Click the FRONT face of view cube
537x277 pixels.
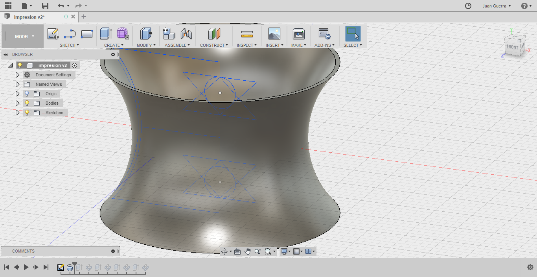coord(512,47)
